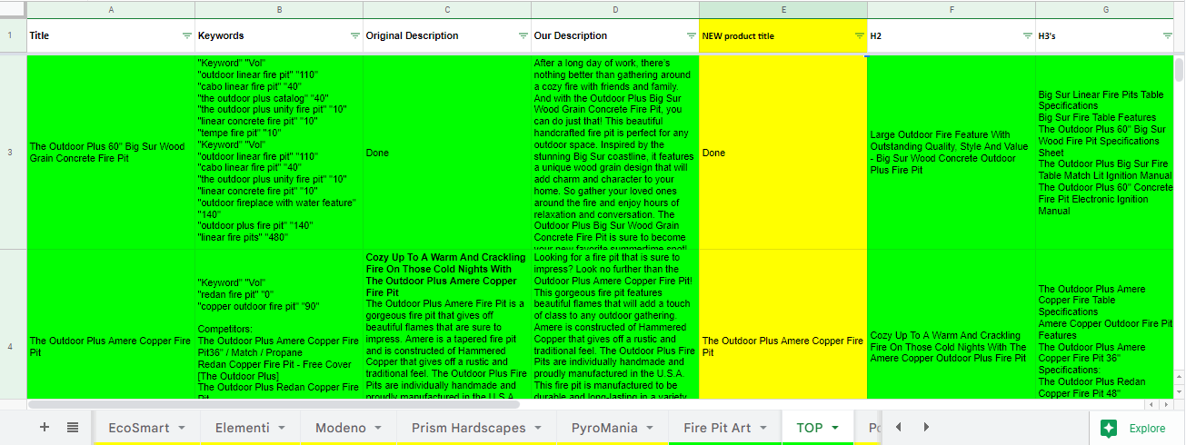The height and width of the screenshot is (445, 1186).
Task: Select column B header
Action: (x=279, y=9)
